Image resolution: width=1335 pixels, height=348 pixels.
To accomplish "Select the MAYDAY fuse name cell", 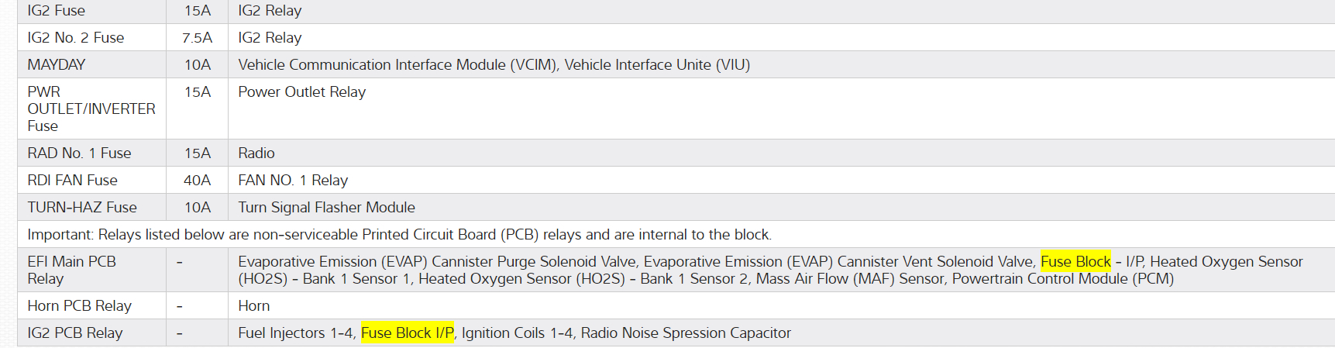I will pyautogui.click(x=57, y=65).
